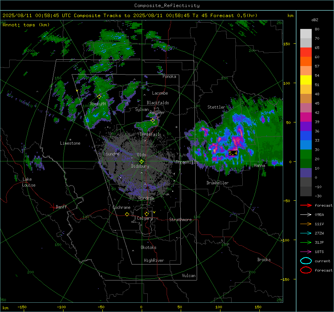Click the yellow diamond marker above RockyMH
Image resolution: width=334 pixels, height=312 pixels.
pos(99,97)
